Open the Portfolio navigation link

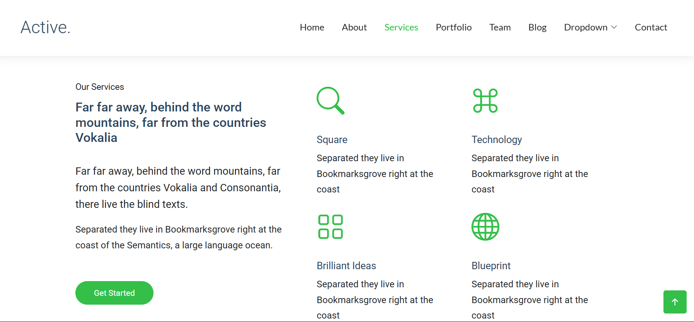click(454, 27)
